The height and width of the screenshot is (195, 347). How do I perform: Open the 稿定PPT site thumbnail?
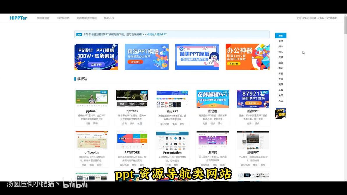click(x=172, y=99)
